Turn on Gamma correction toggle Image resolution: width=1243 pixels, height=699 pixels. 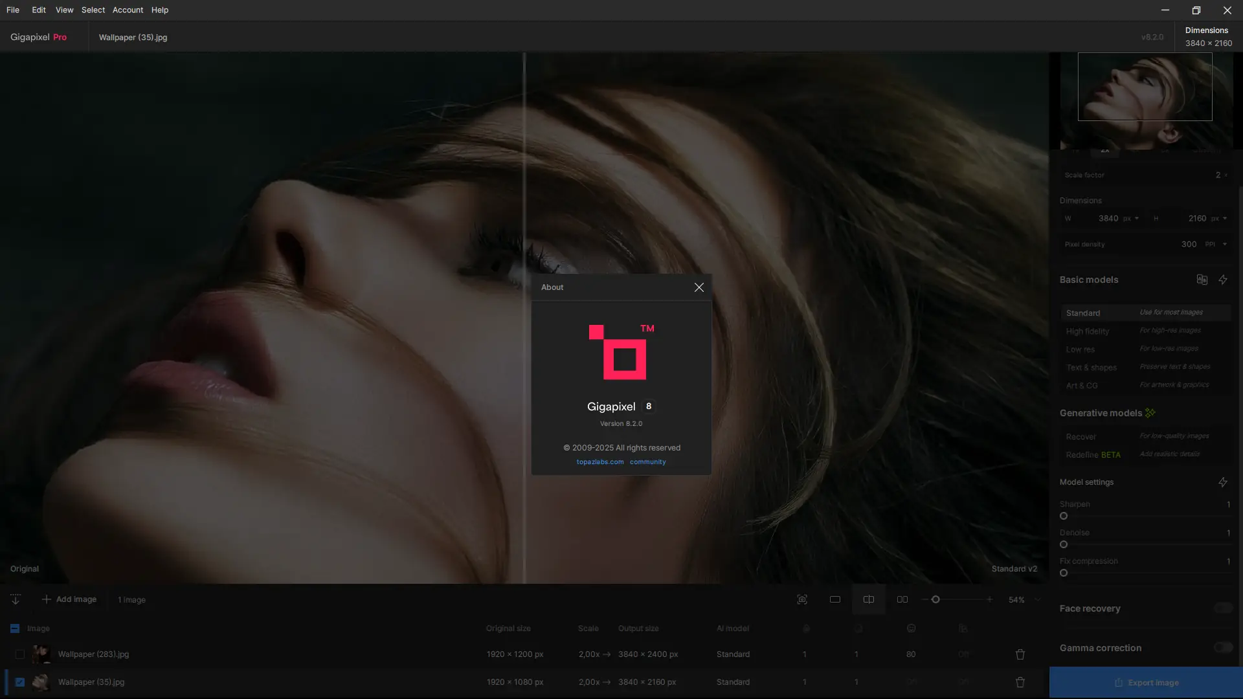point(1223,648)
